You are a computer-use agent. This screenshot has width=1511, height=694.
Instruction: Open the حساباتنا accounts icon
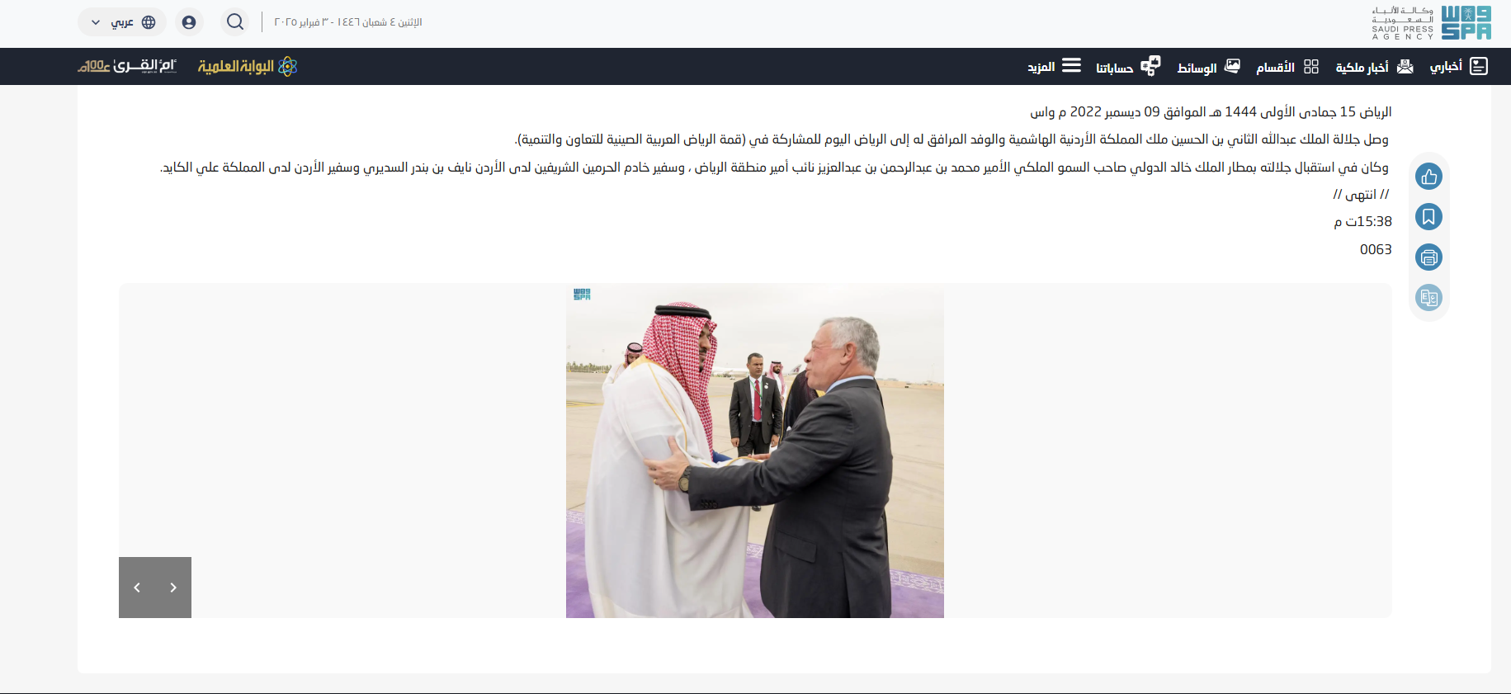(x=1150, y=66)
